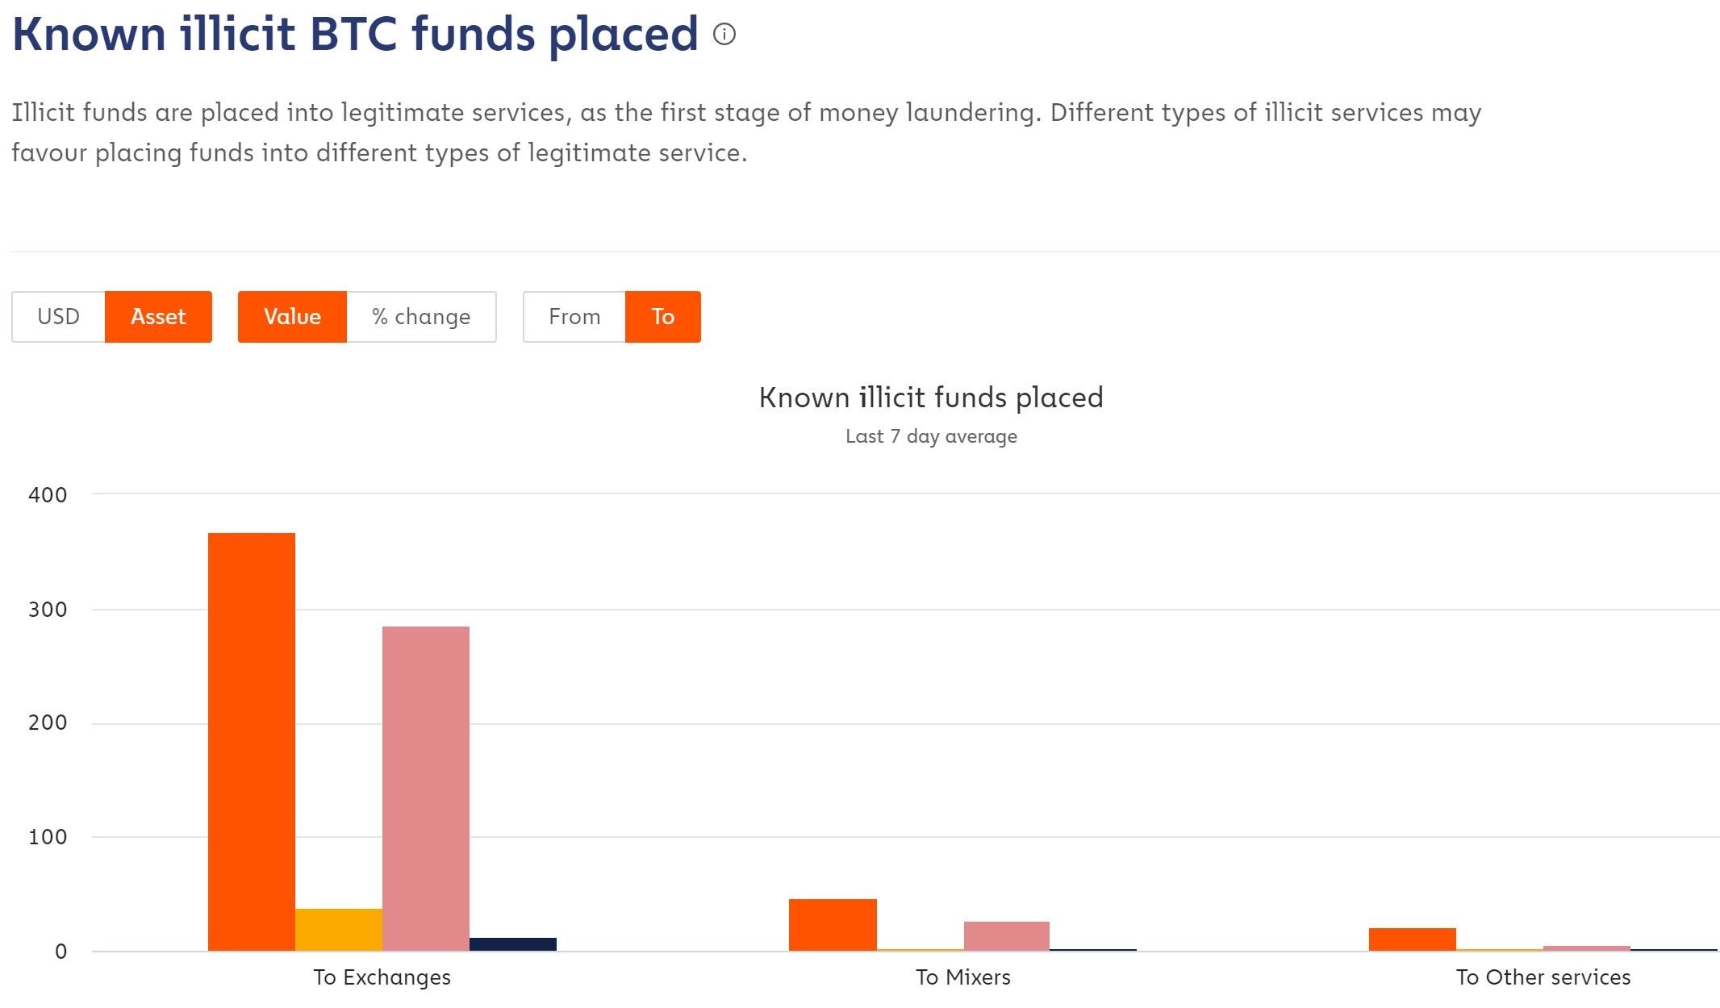Viewport: 1720px width, 1008px height.
Task: Select the To direction option
Action: 662,316
